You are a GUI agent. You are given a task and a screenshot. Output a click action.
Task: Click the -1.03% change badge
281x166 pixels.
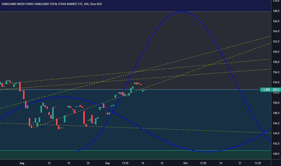pyautogui.click(x=266, y=90)
